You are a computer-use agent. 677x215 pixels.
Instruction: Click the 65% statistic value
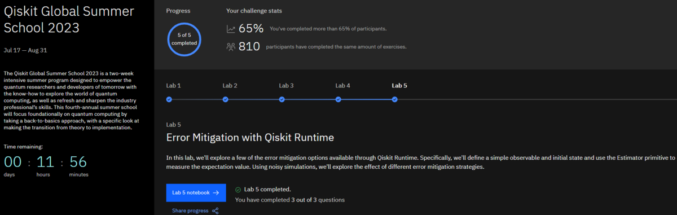coord(251,29)
